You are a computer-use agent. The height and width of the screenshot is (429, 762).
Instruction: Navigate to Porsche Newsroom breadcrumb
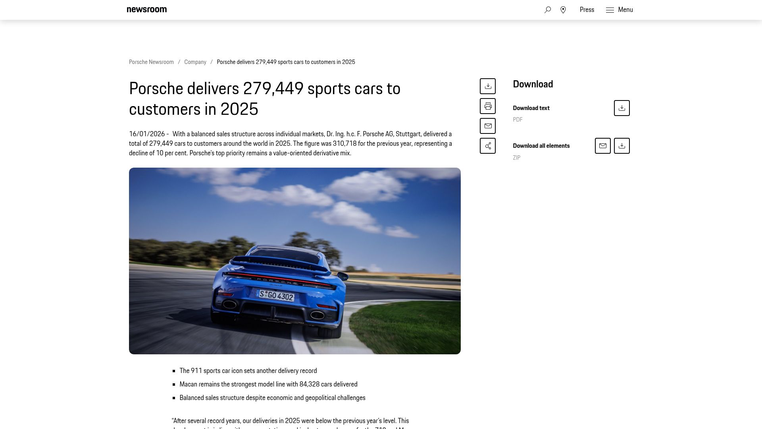(151, 62)
